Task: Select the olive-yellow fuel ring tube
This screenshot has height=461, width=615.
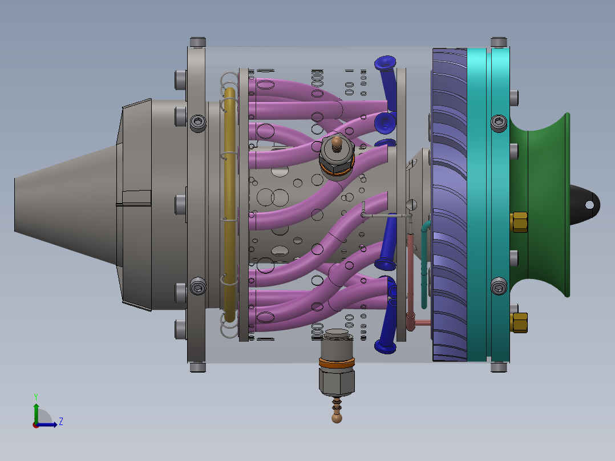Action: tap(230, 204)
